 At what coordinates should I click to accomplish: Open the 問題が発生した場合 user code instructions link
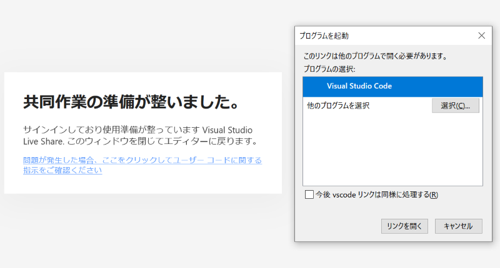[x=142, y=165]
